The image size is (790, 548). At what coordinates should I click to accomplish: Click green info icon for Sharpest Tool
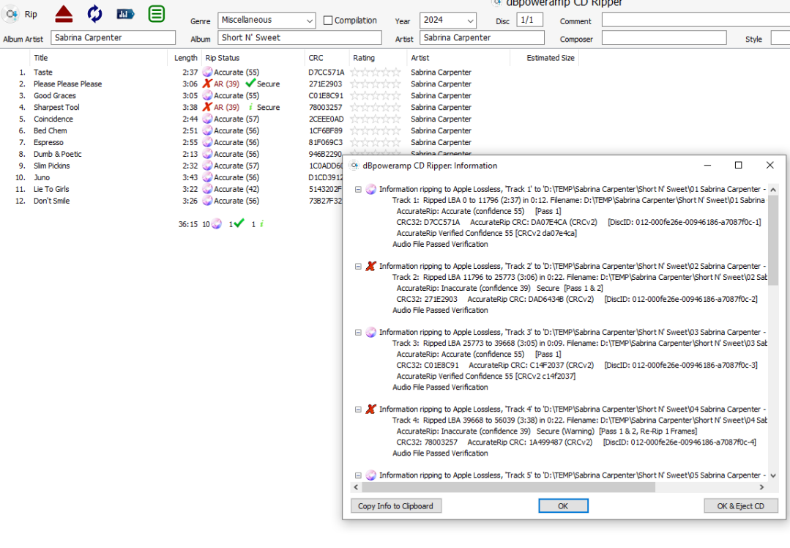pyautogui.click(x=250, y=107)
